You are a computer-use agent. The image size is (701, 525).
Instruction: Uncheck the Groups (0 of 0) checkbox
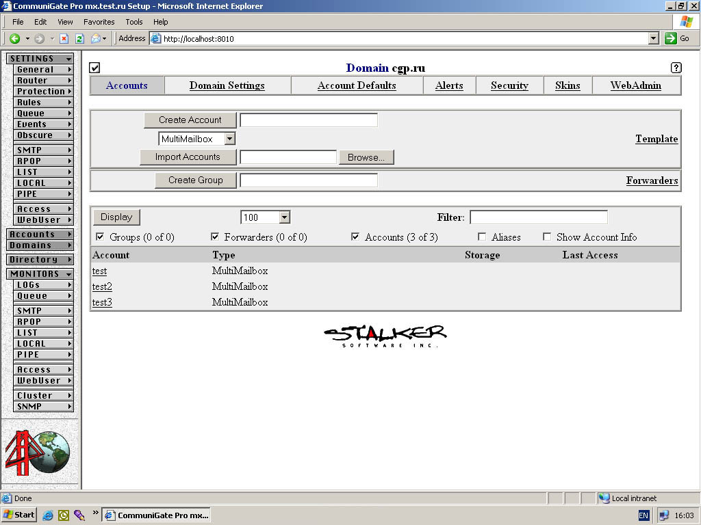pyautogui.click(x=100, y=237)
